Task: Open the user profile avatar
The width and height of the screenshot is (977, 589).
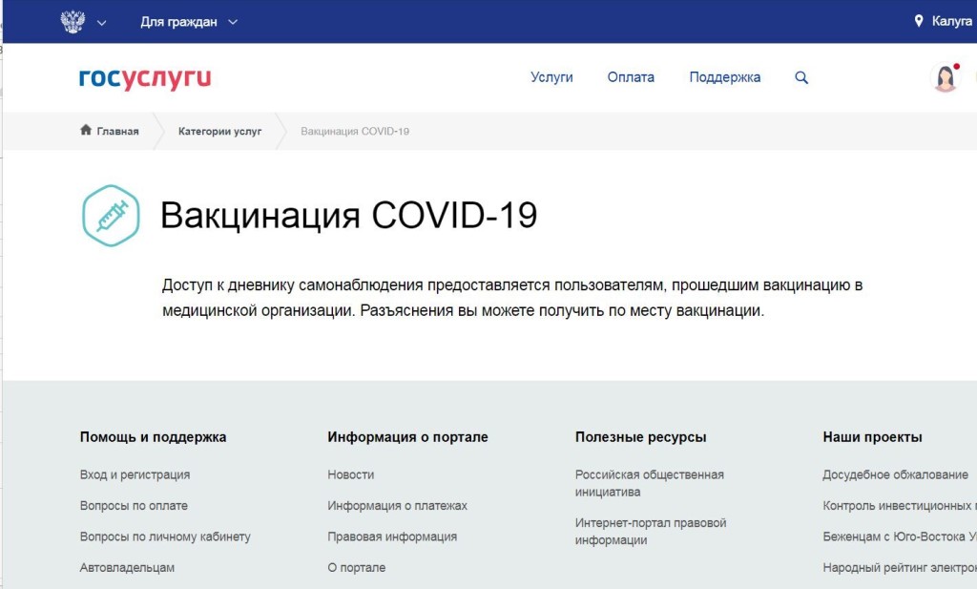Action: [945, 78]
